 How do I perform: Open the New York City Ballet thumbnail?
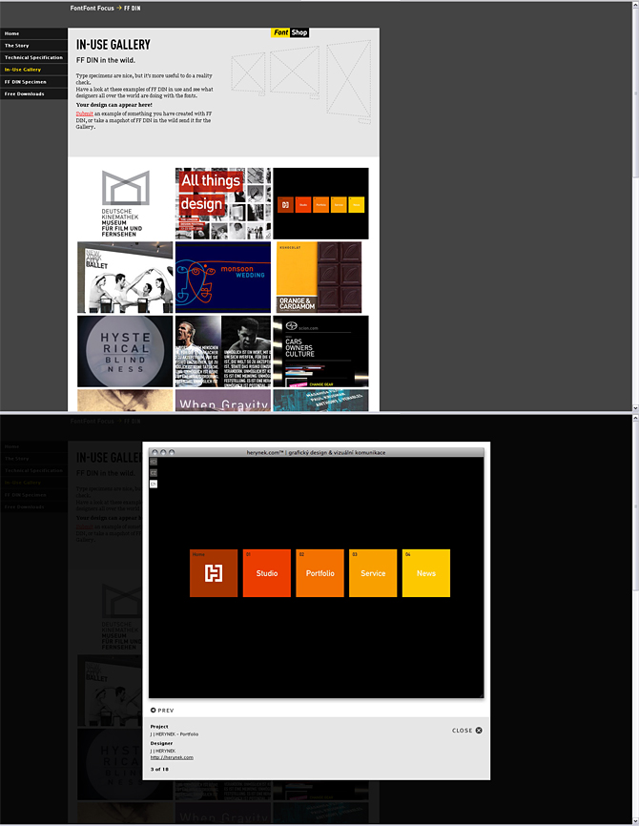(x=126, y=277)
